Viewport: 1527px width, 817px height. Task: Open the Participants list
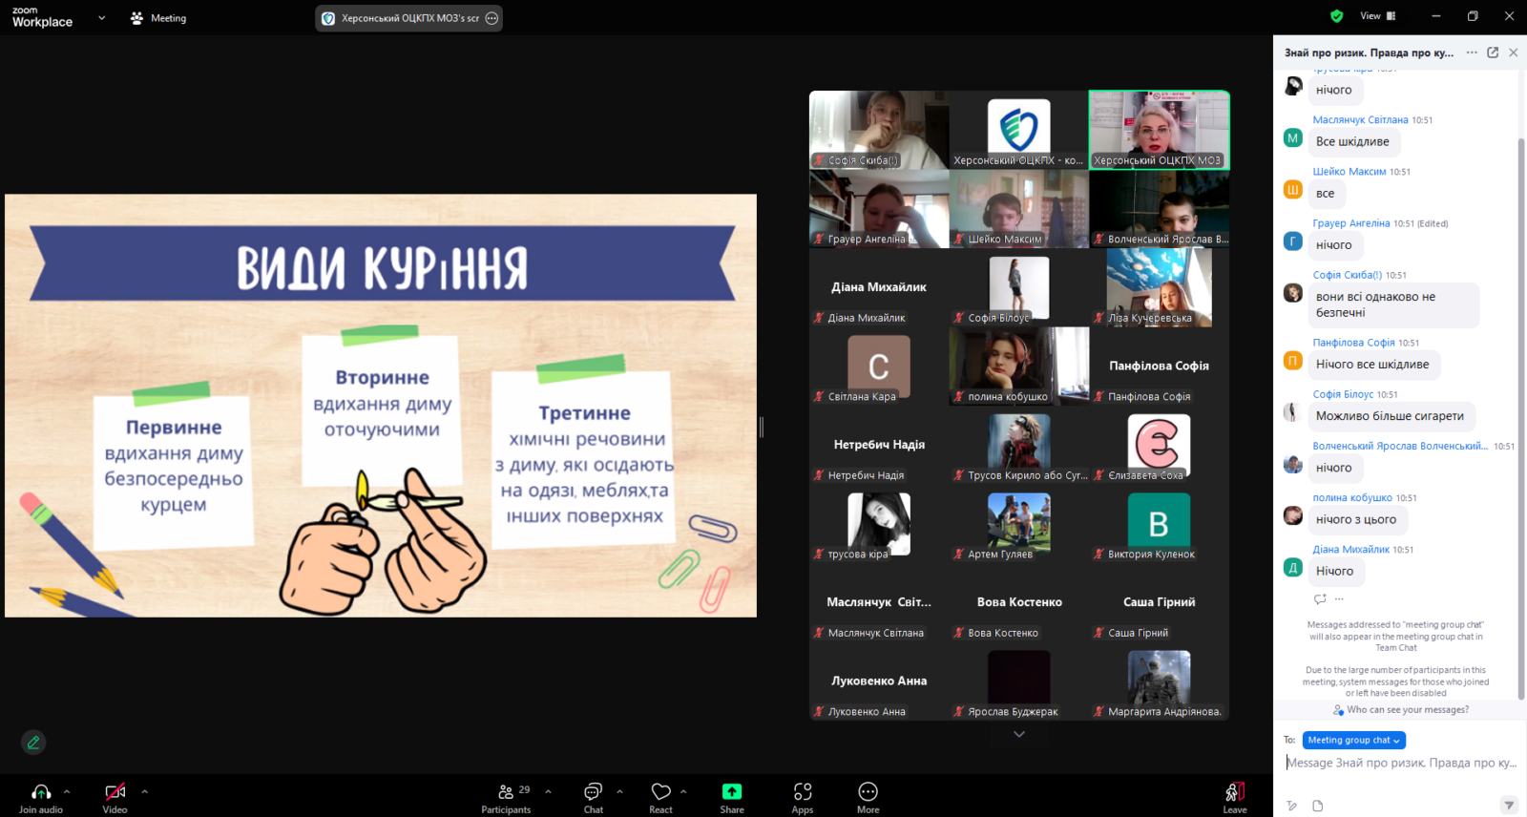[506, 792]
